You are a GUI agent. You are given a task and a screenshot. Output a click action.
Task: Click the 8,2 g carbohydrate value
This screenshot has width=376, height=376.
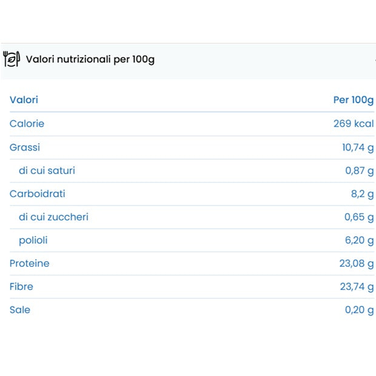[363, 194]
